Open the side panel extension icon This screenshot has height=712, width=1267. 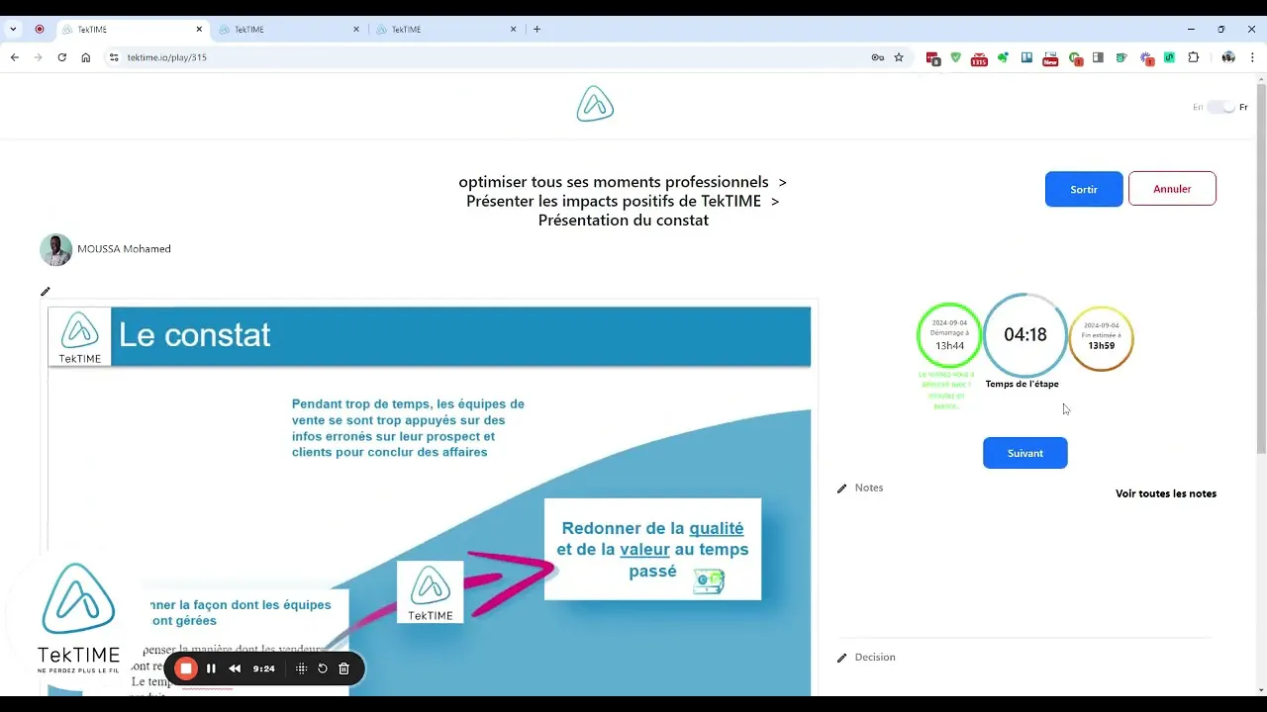coord(1098,57)
